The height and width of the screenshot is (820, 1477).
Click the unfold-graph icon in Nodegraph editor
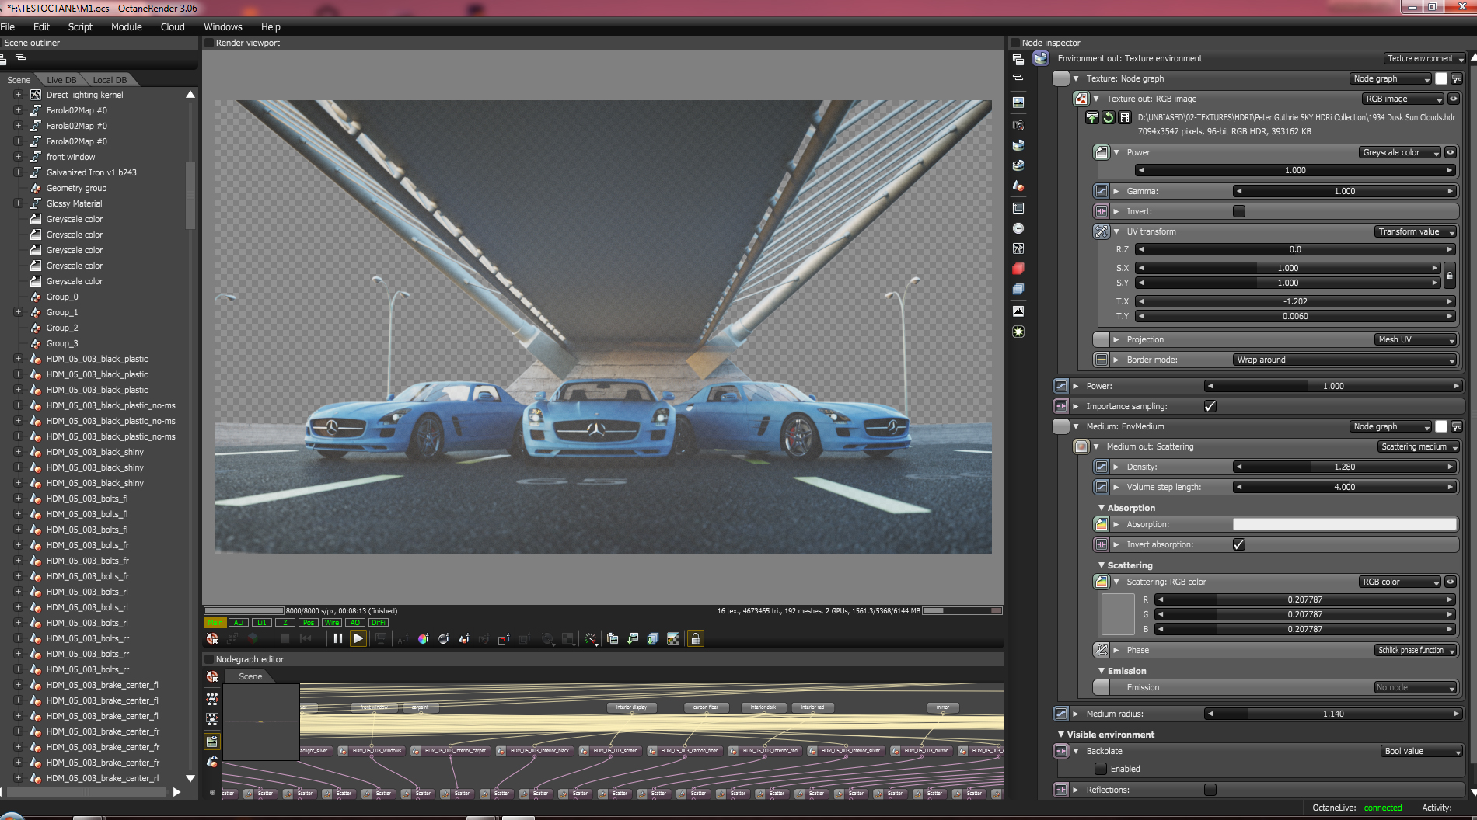tap(212, 699)
